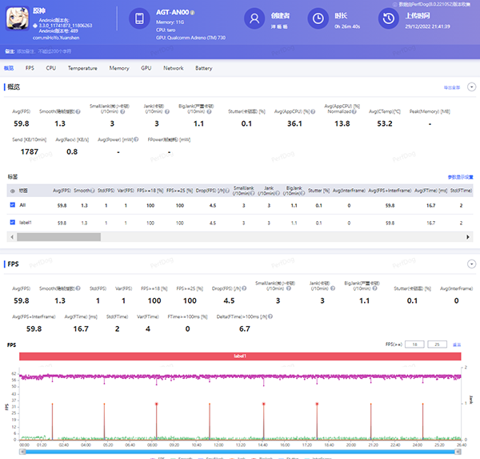
Task: Click the info icon next to AGT-AN00
Action: coord(192,13)
